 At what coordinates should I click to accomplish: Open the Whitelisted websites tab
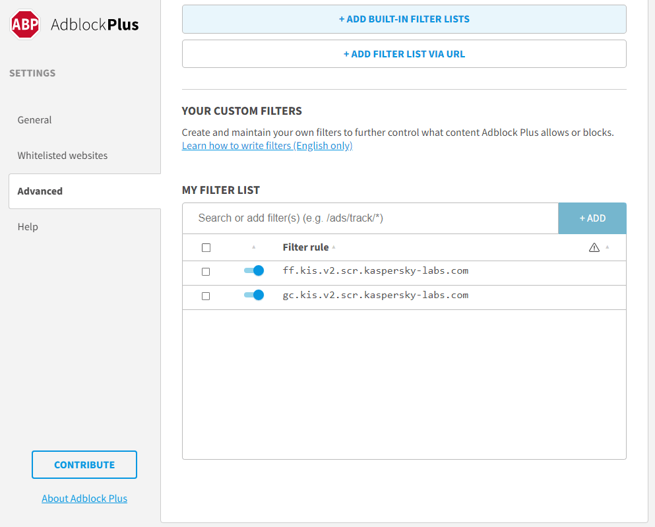pos(63,156)
